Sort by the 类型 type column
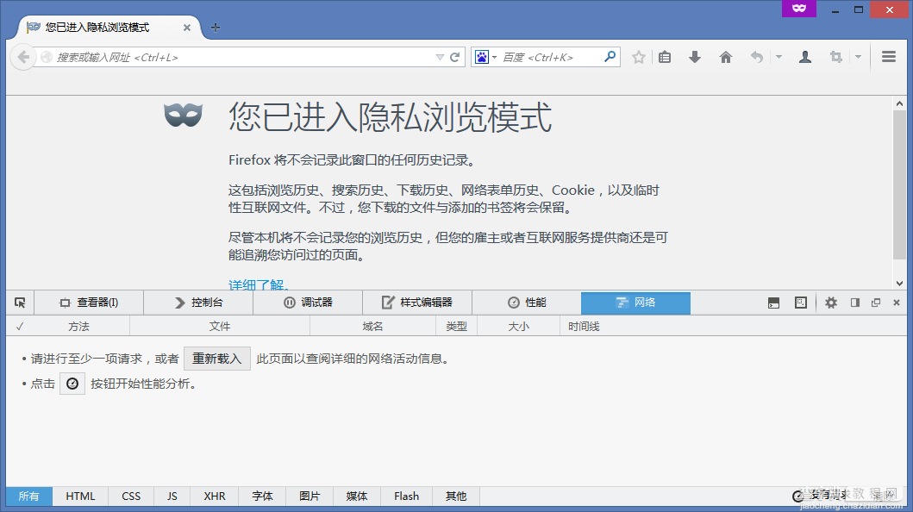The image size is (913, 512). tap(457, 327)
